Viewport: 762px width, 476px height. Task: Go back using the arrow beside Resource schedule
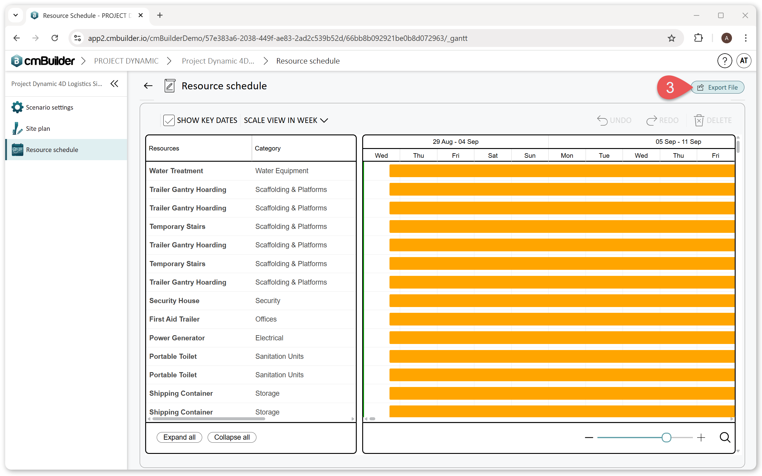(x=148, y=86)
